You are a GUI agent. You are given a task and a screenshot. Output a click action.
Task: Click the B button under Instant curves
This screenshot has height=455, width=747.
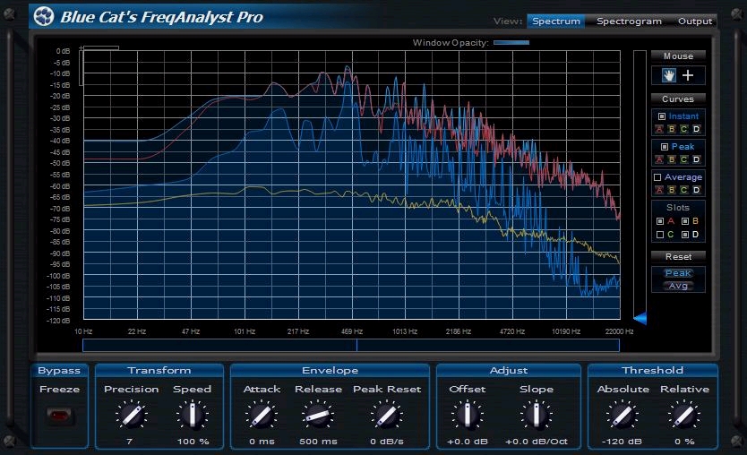(x=672, y=129)
